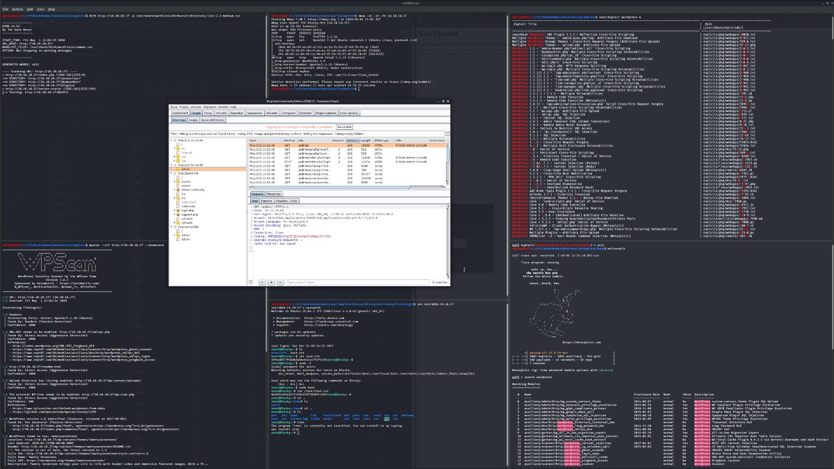Switch to the Extender tab in Burp
The height and width of the screenshot is (469, 834).
click(306, 113)
